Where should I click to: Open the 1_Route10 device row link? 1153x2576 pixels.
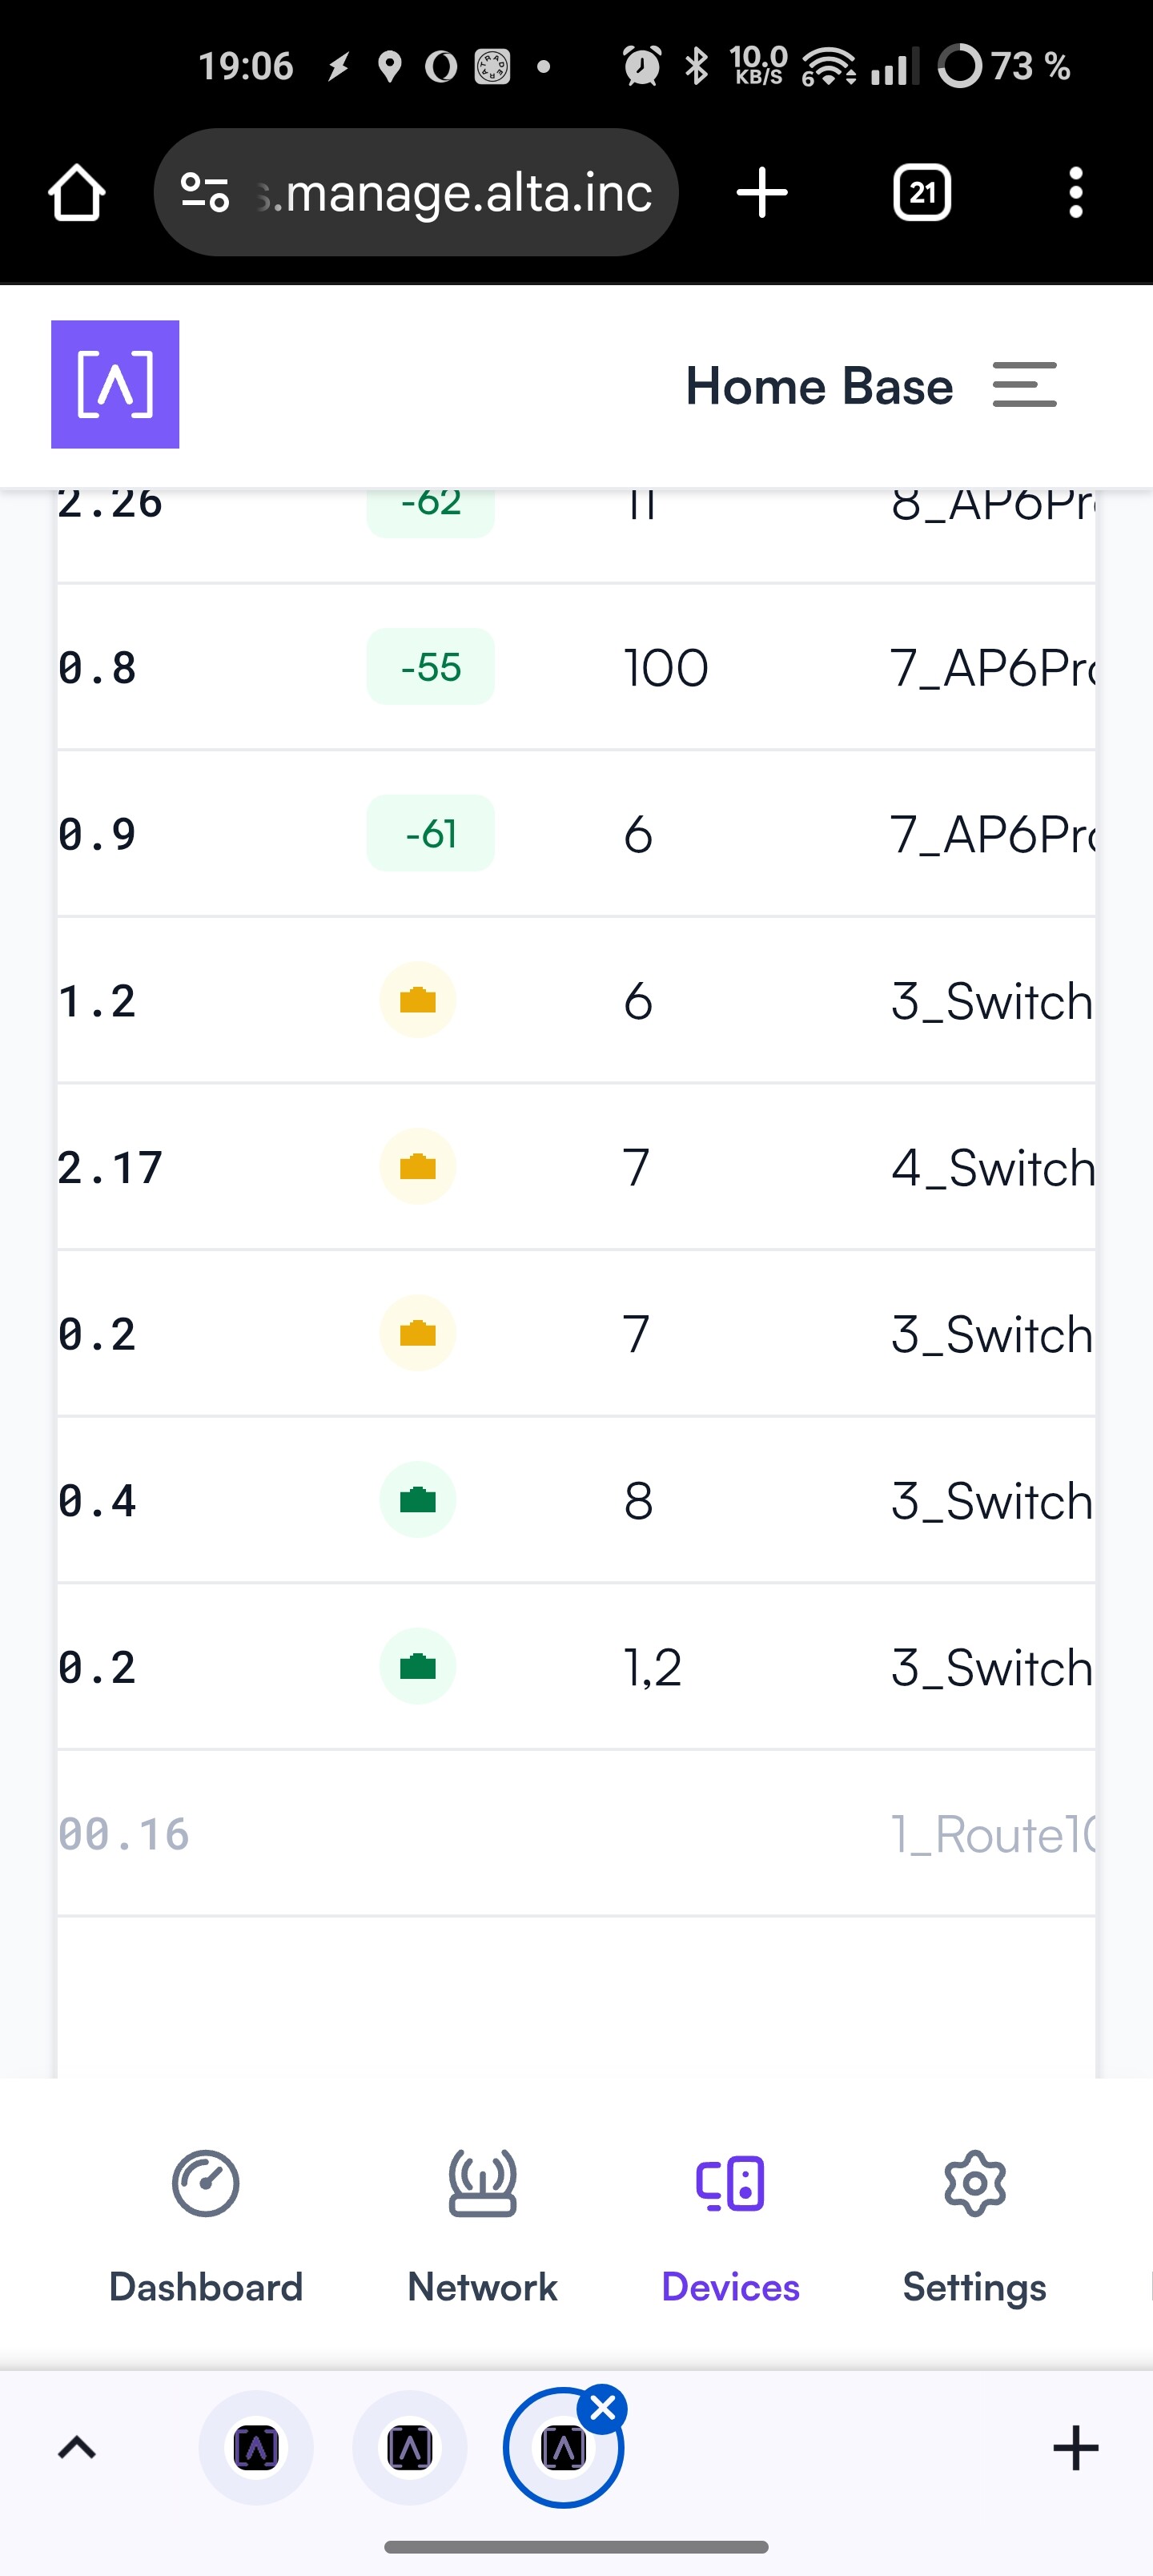(x=990, y=1834)
